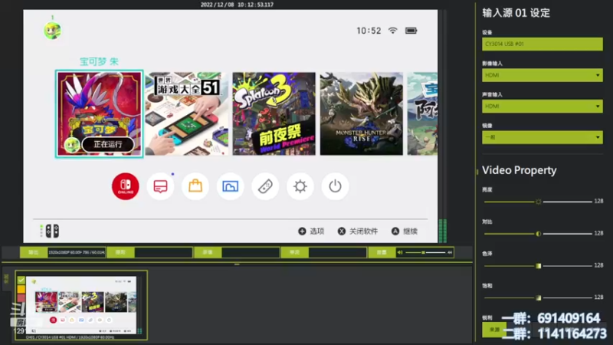Open the Controllers icon on Switch home

pyautogui.click(x=265, y=186)
